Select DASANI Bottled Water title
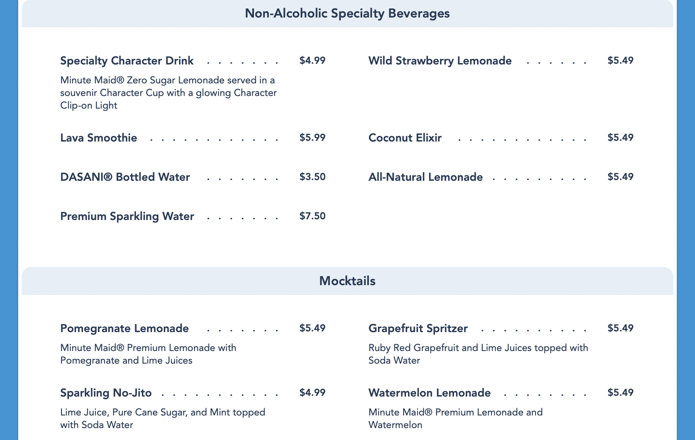695x440 pixels. (125, 177)
